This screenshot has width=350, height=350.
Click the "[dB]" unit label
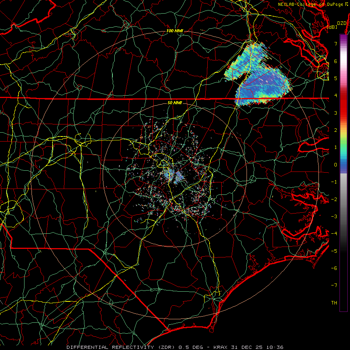332,27
